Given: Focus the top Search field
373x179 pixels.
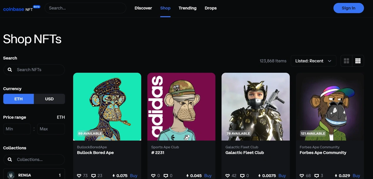Looking at the screenshot, I should point(85,8).
